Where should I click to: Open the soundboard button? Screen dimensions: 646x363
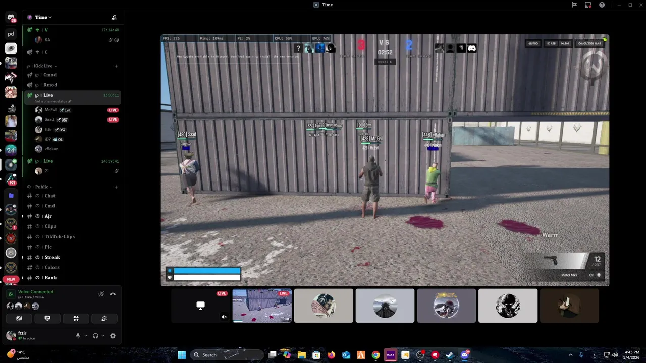coord(104,318)
